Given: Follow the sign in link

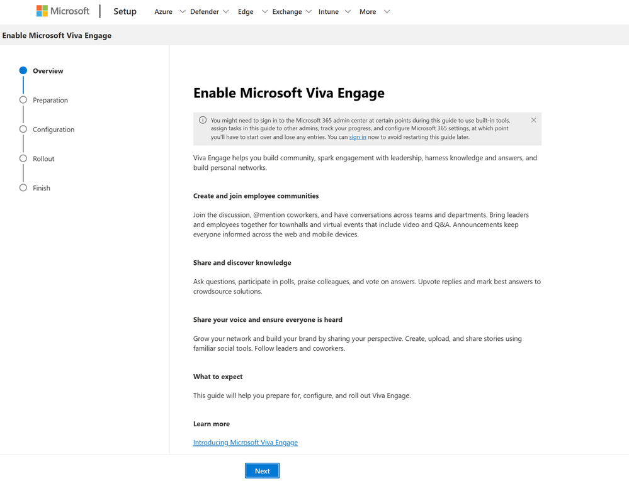Looking at the screenshot, I should (x=358, y=137).
